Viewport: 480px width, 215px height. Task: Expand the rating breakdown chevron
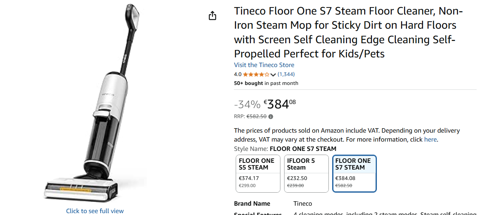tap(273, 75)
